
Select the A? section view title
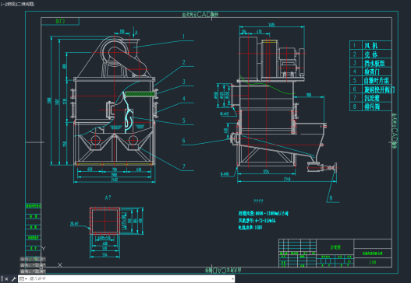click(108, 197)
